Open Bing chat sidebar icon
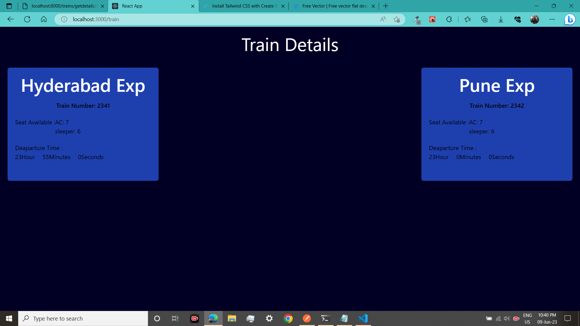Screen dimensions: 580x326 (570, 19)
